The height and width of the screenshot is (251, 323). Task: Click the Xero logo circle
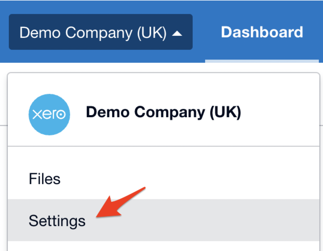point(49,114)
